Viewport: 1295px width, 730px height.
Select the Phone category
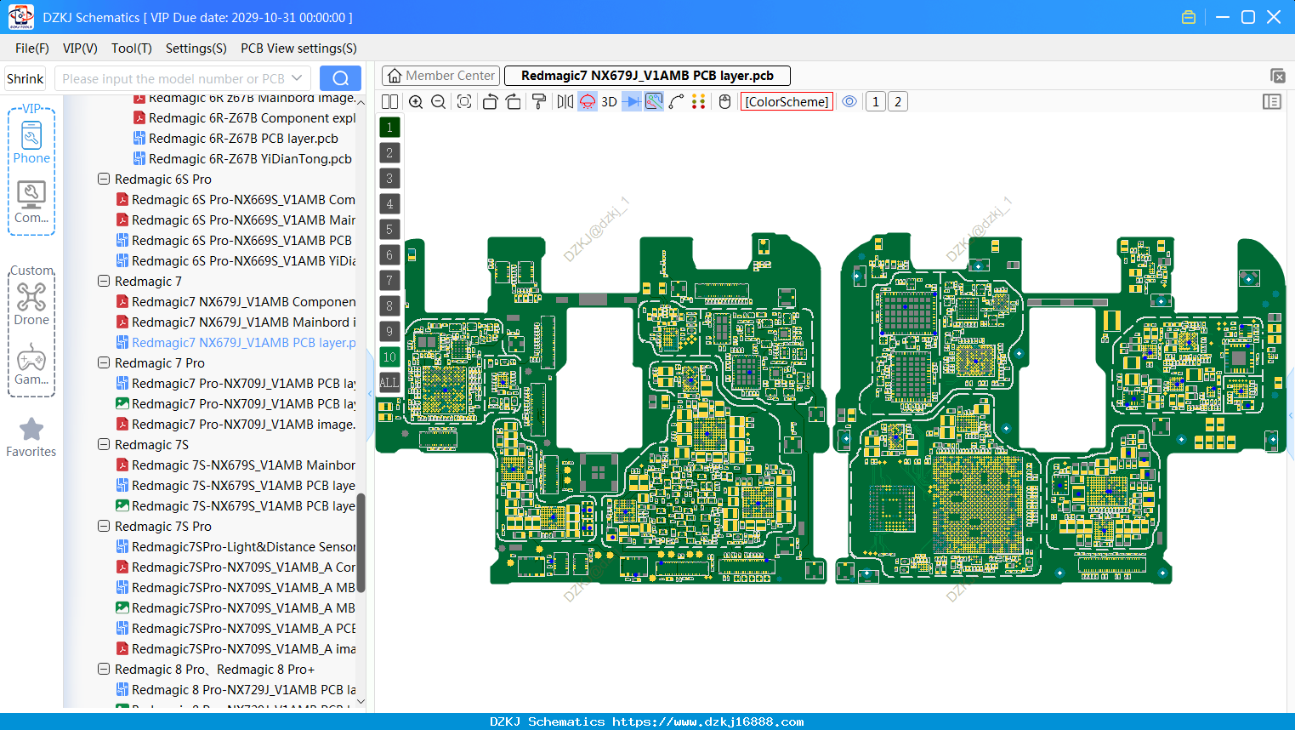[31, 142]
